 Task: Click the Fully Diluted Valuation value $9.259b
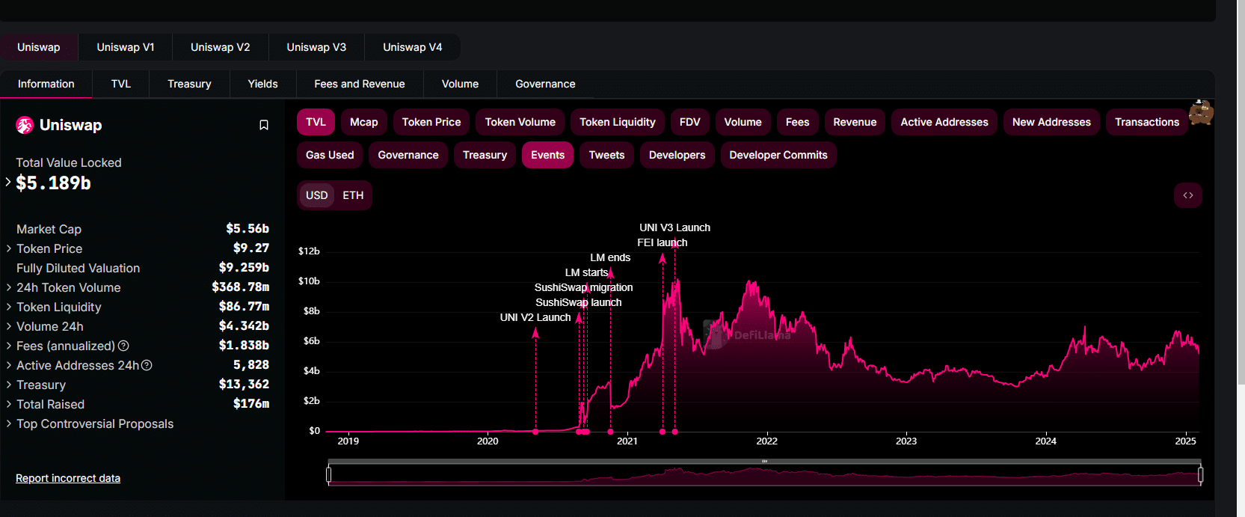244,268
